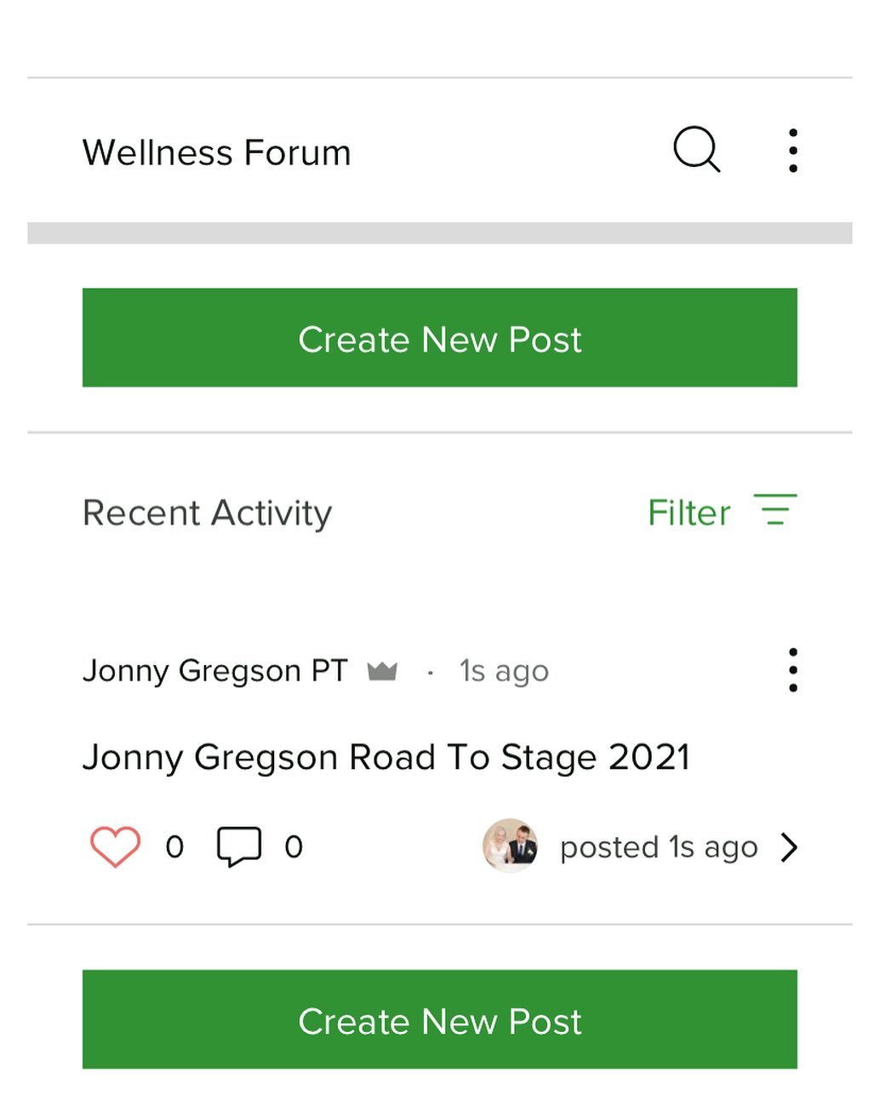The width and height of the screenshot is (880, 1101).
Task: Open the Wellness Forum header options menu
Action: pos(793,151)
